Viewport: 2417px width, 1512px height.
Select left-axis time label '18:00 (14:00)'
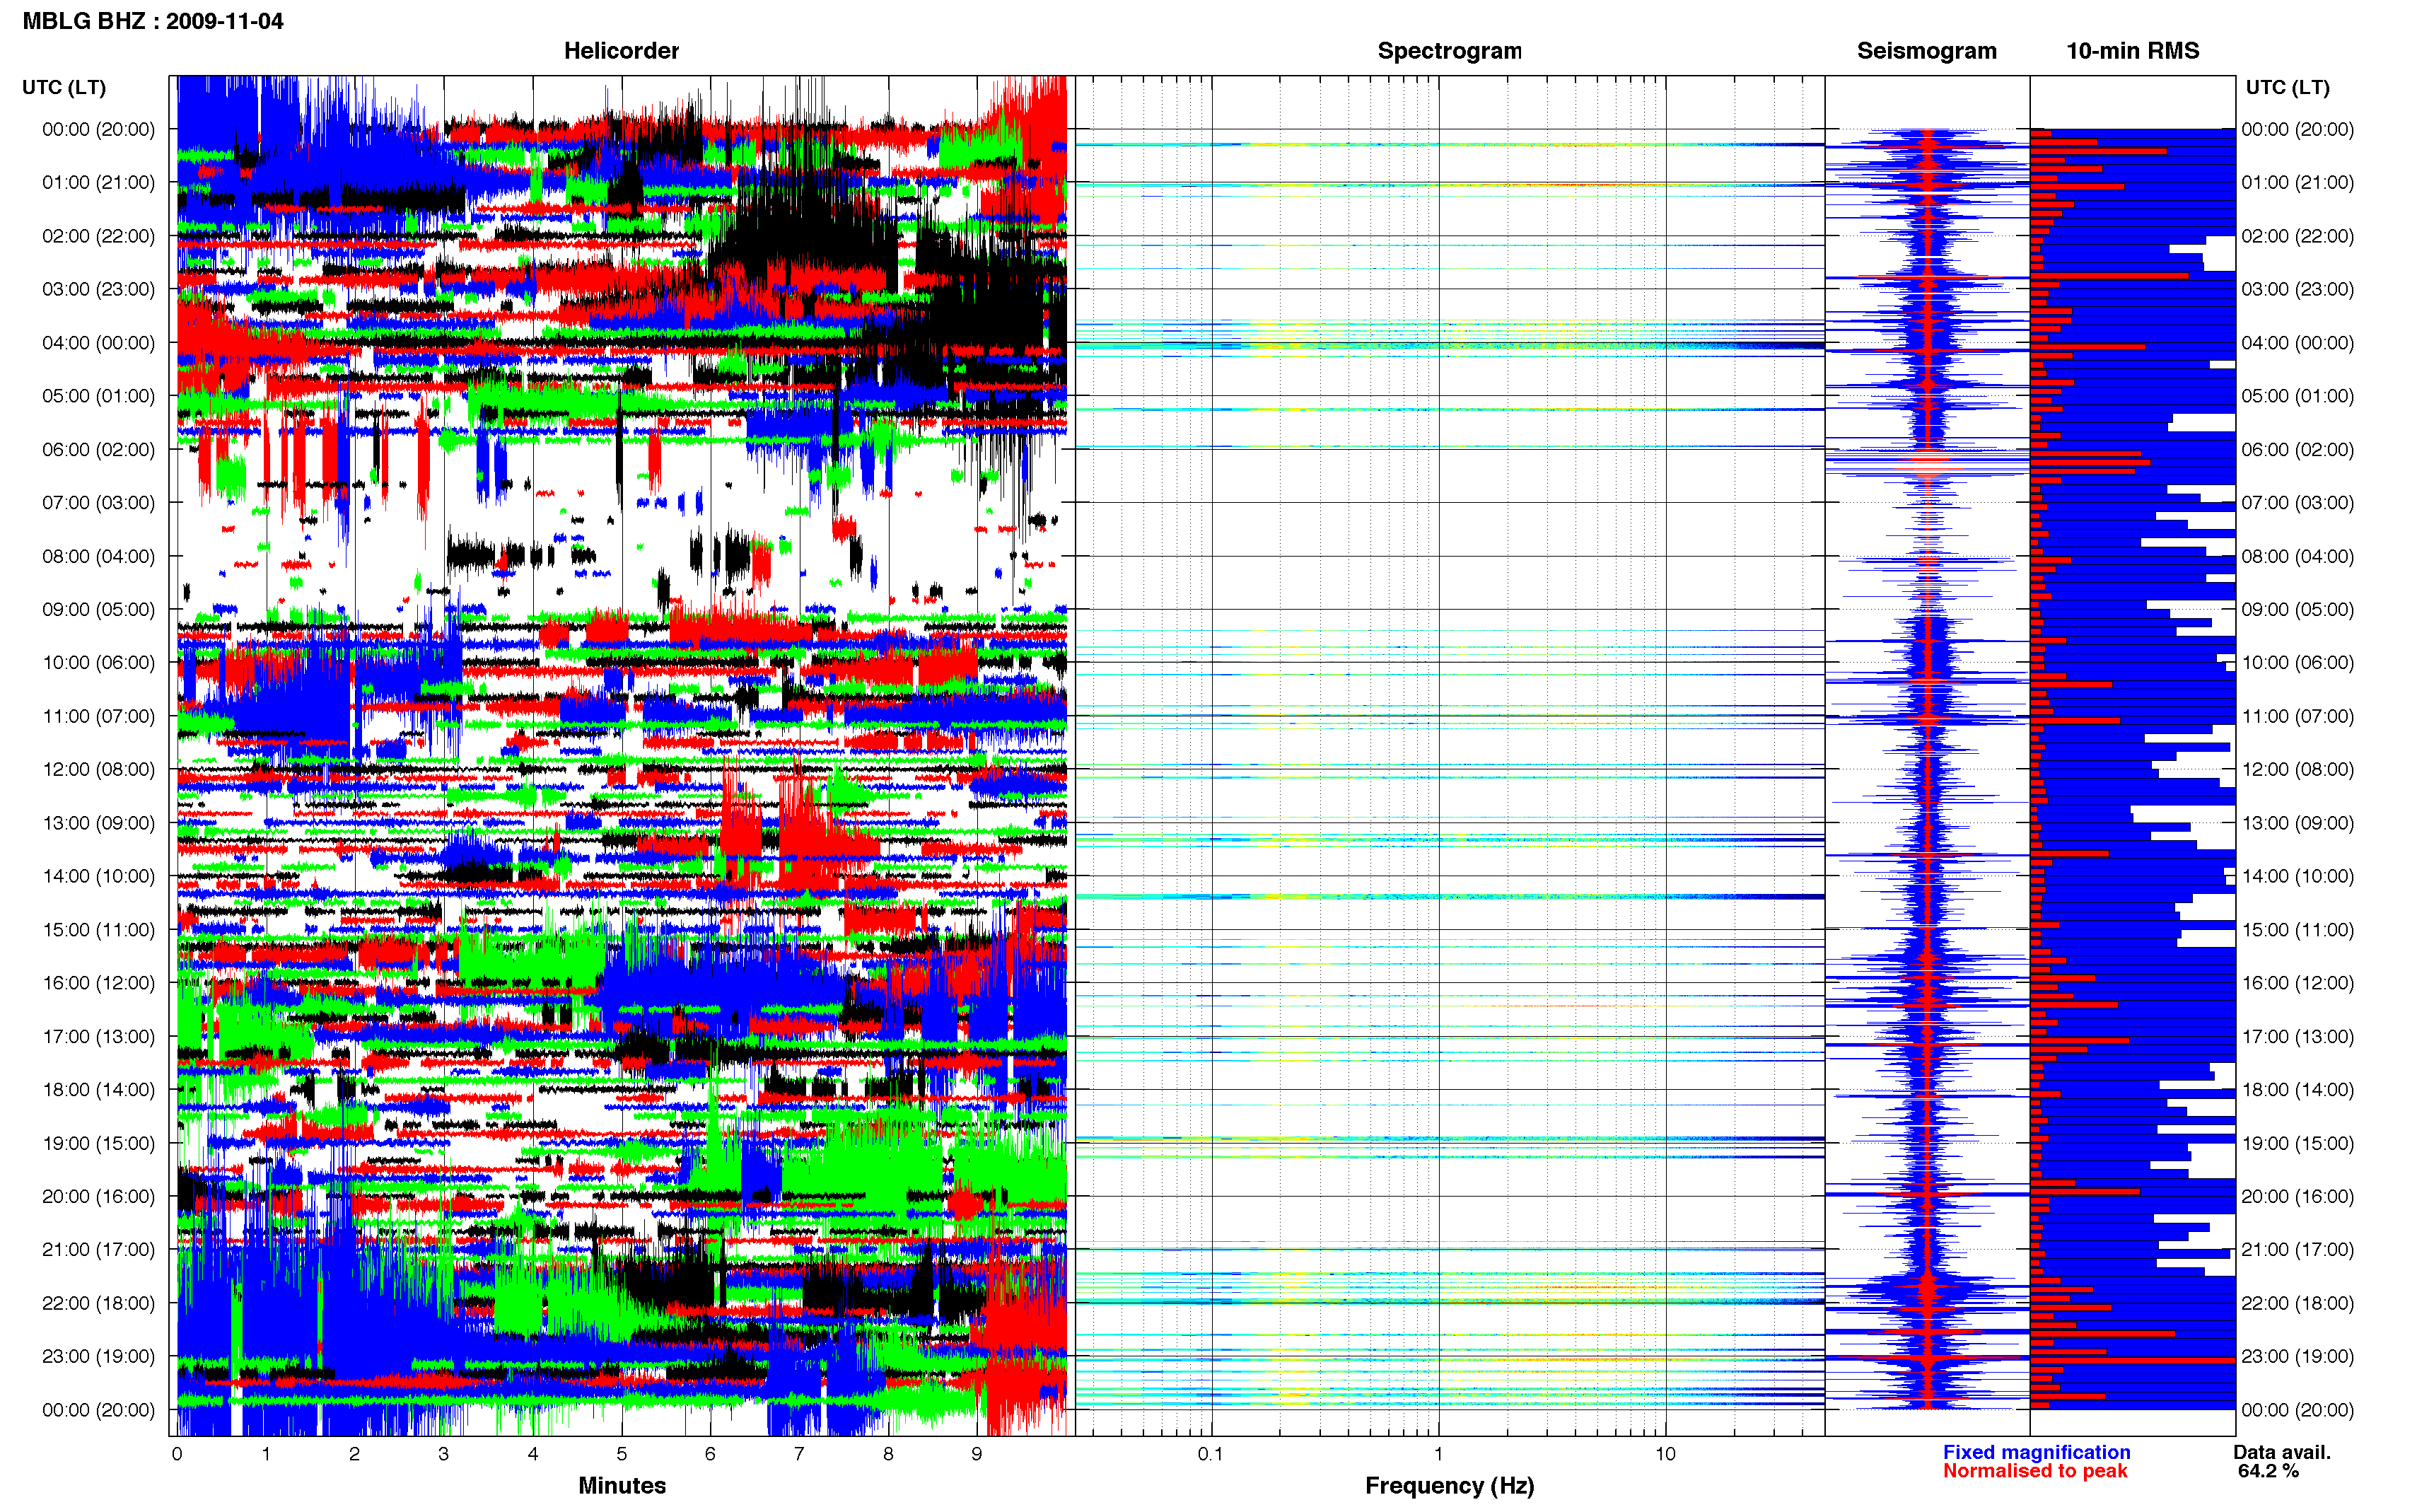98,1090
